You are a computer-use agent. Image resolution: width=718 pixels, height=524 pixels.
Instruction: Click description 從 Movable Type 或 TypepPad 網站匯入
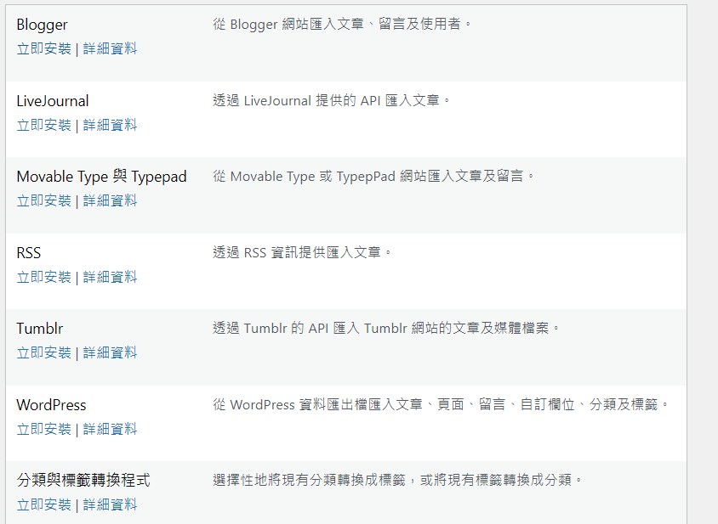click(x=373, y=176)
